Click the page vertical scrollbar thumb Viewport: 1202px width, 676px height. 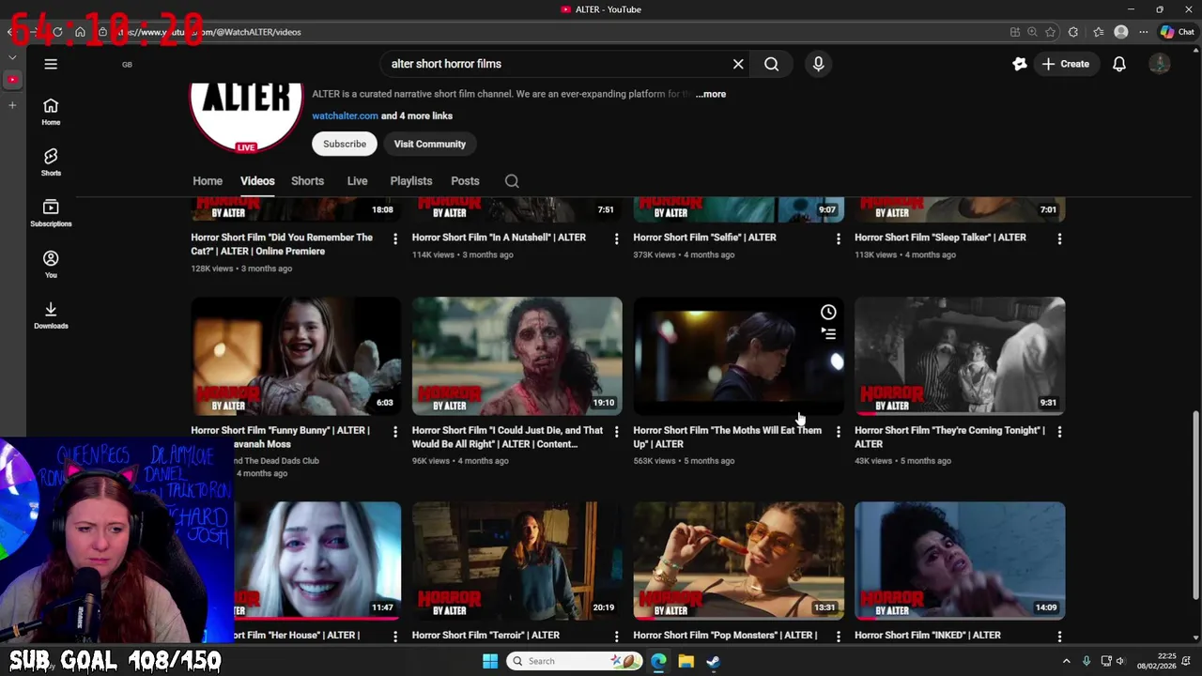point(1195,505)
